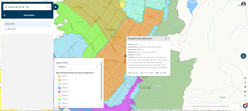The image size is (248, 111).
Task: Open the 'Capa a filtrar' dropdown
Action: pyautogui.click(x=77, y=67)
